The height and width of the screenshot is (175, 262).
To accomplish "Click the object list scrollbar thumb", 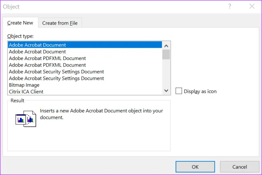I will tap(166, 54).
